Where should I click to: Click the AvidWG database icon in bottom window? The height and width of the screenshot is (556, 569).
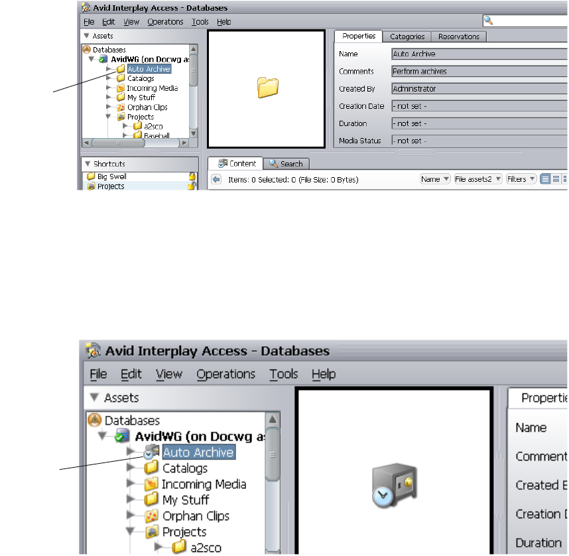pyautogui.click(x=122, y=436)
